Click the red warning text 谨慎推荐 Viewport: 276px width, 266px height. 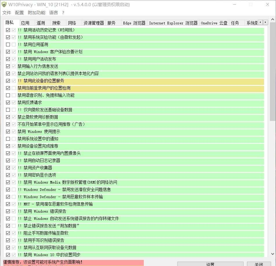tap(43, 262)
